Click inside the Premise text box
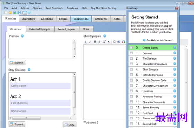Image resolution: width=194 pixels, height=128 pixels. click(41, 49)
